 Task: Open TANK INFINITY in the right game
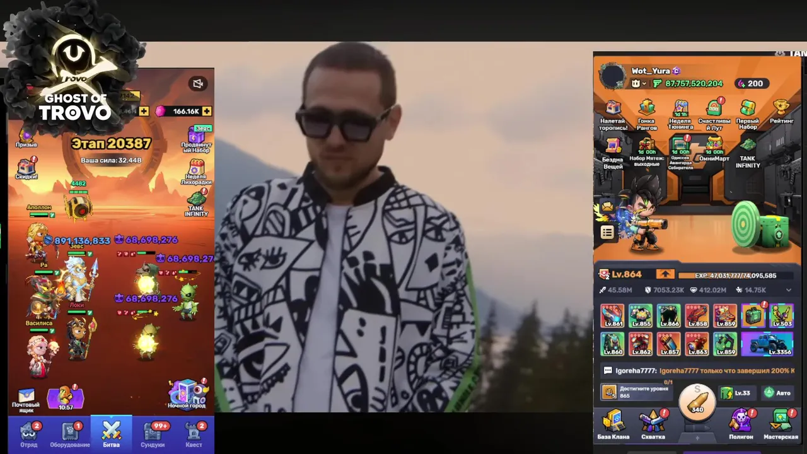coord(748,154)
